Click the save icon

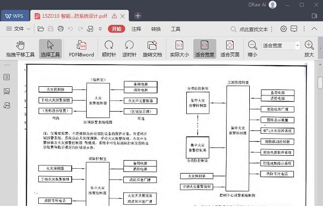point(51,29)
